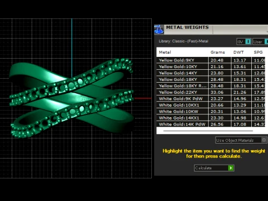Click the Library: Classic - (Fast)-Metal label

pyautogui.click(x=184, y=41)
